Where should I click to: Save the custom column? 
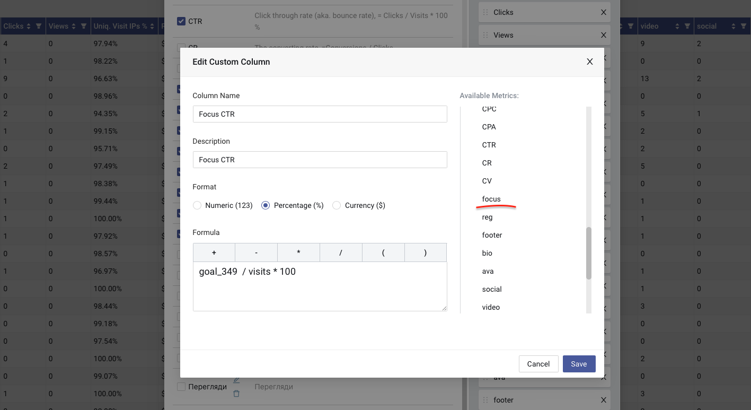tap(579, 364)
